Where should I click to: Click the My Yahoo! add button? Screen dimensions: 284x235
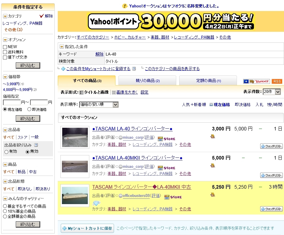coord(256,81)
